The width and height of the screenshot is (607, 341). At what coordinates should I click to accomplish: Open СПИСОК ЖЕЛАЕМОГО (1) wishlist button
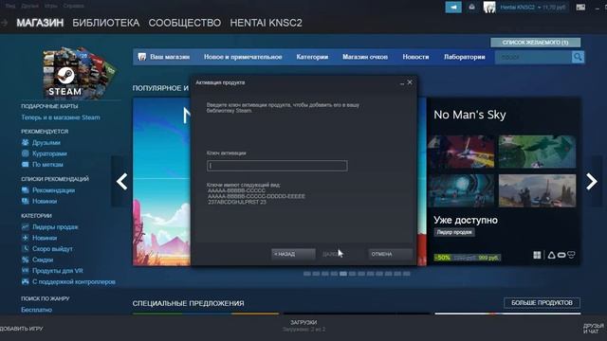[x=535, y=42]
